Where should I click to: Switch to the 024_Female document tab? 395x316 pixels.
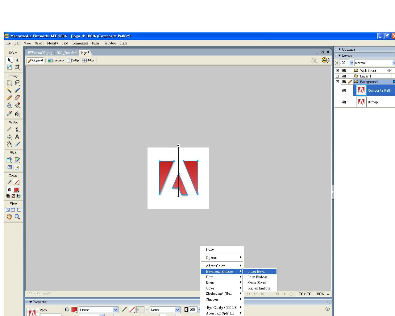(x=67, y=53)
